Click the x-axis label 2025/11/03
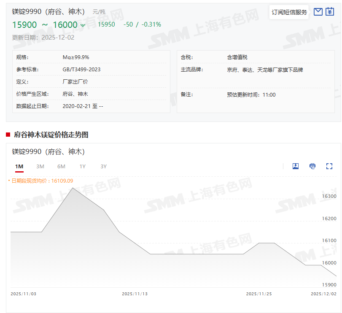 coord(23,294)
